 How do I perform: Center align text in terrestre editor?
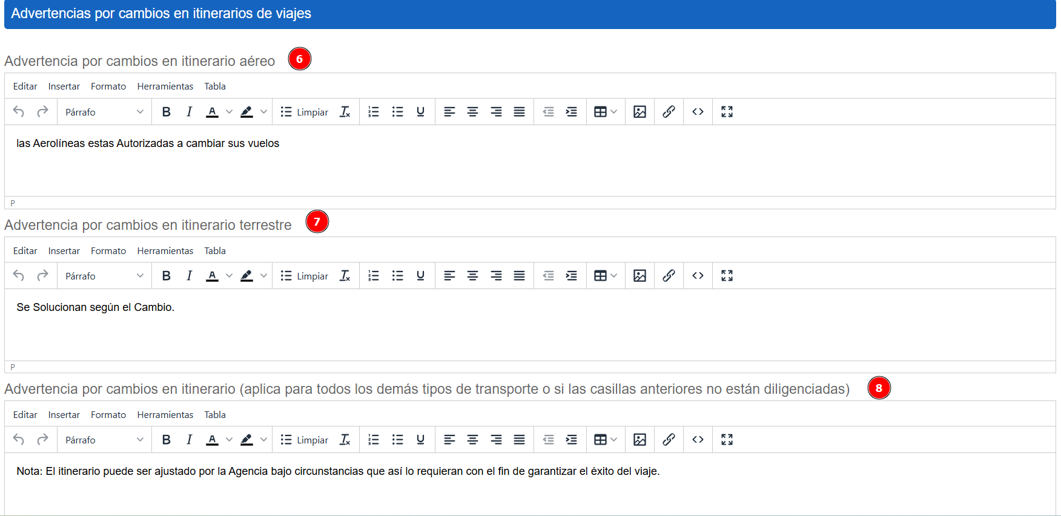472,276
